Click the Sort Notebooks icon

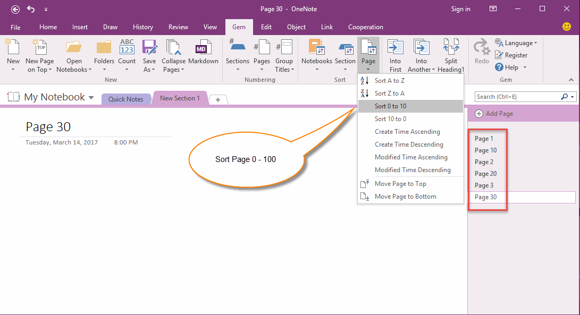pos(317,47)
